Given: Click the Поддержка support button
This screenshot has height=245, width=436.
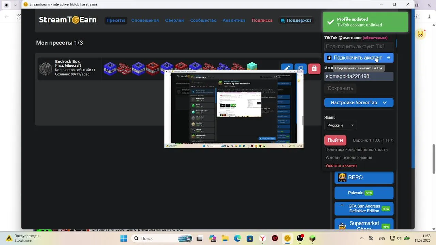Looking at the screenshot, I should [296, 20].
